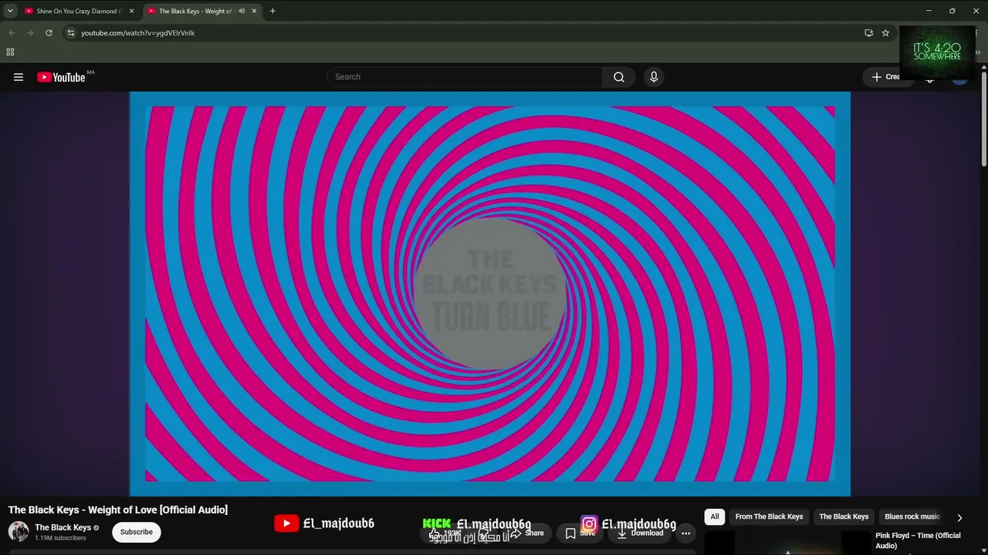
Task: Click the 1.19M subscribers text
Action: [60, 538]
